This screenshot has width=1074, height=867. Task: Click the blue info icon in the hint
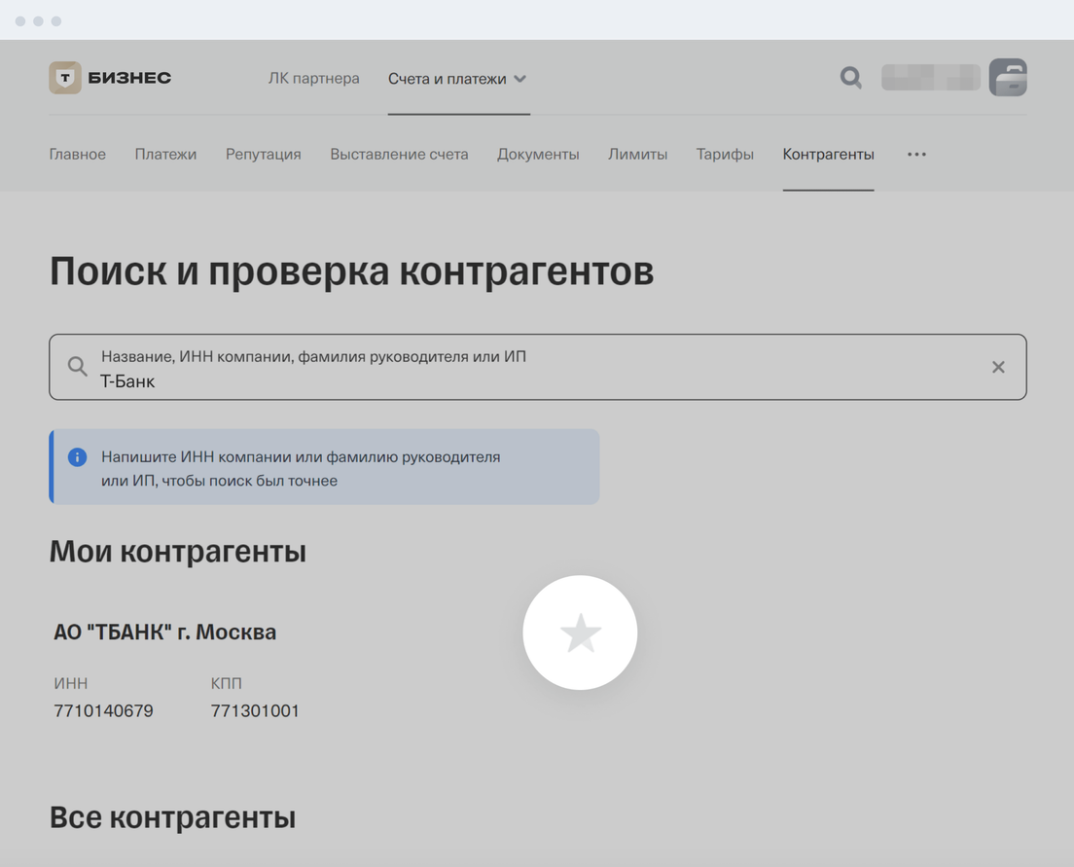(77, 457)
